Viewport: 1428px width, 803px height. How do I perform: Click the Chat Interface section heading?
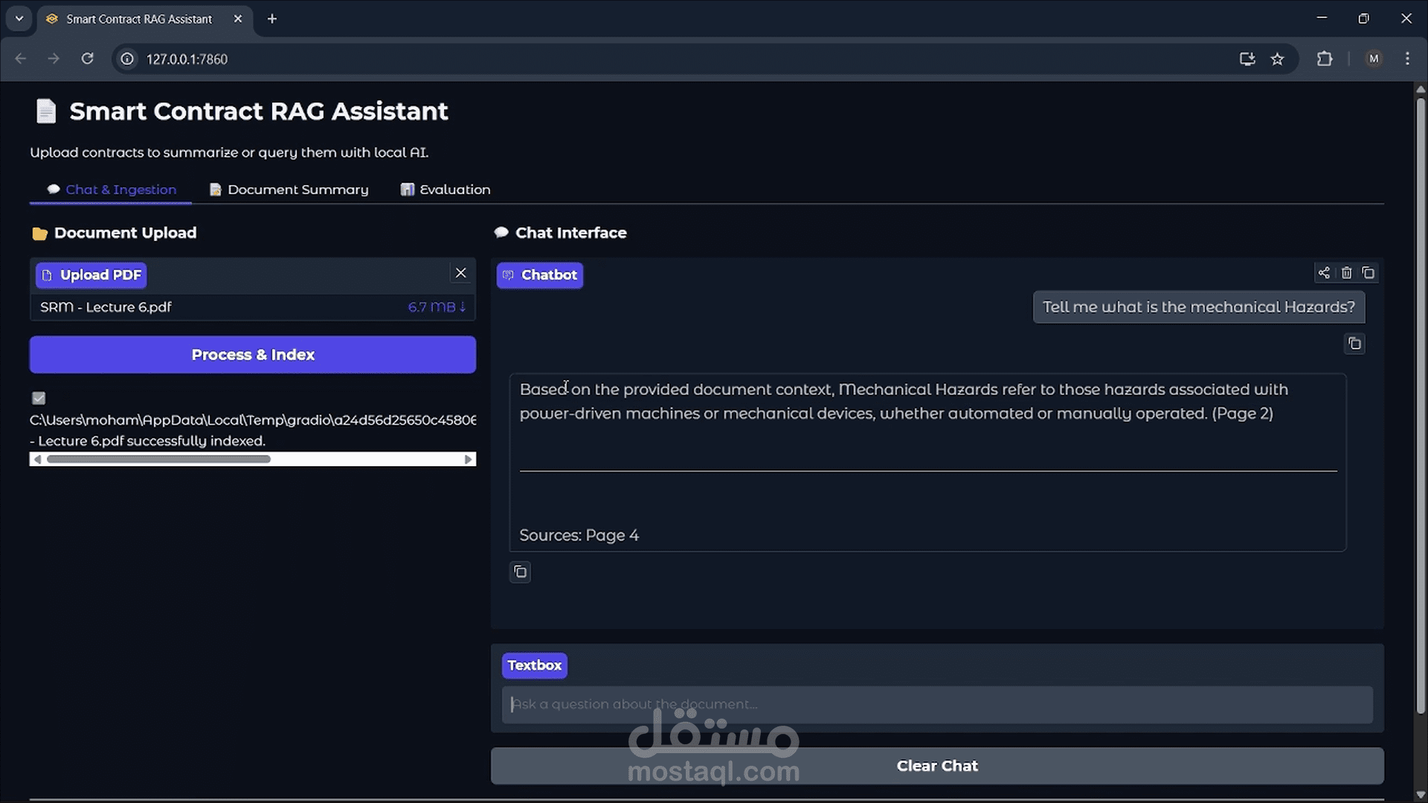(571, 233)
